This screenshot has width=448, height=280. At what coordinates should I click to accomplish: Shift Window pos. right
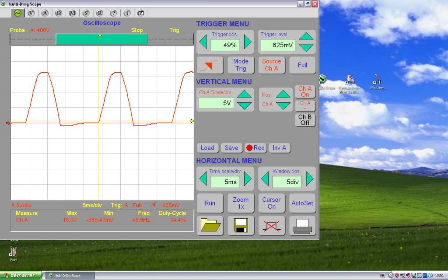309,179
